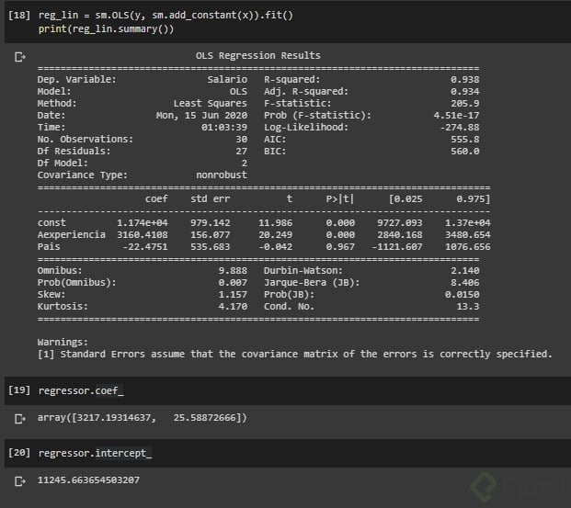The image size is (571, 508).
Task: Click the R-squared value 0.938
Action: tap(464, 79)
